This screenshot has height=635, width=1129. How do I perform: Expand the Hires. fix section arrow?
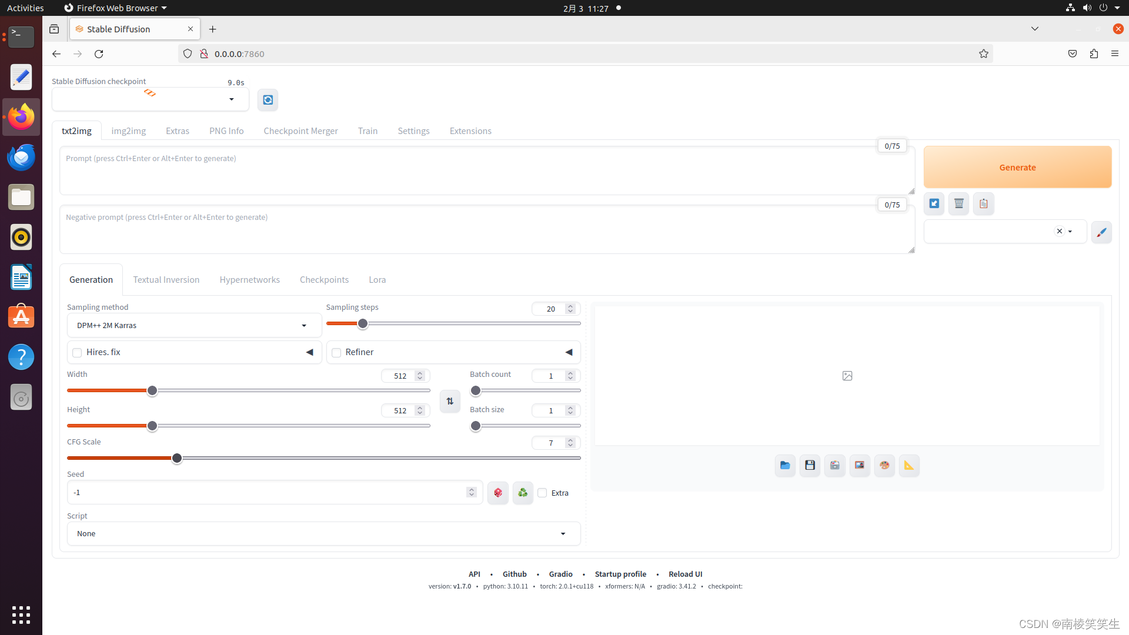pyautogui.click(x=309, y=352)
